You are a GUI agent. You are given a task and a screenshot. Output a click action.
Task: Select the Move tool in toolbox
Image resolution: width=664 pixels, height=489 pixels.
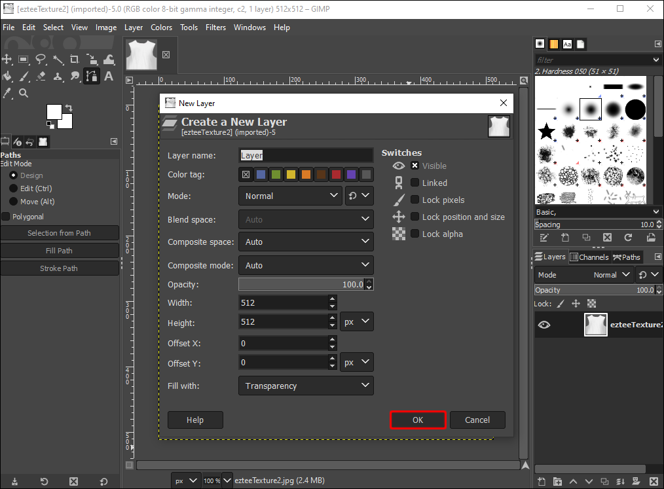pyautogui.click(x=7, y=60)
